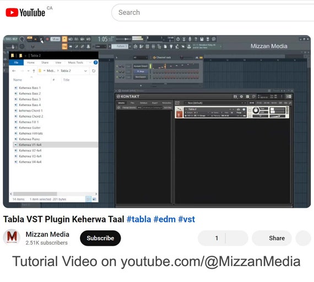
Task: Click the YouTube logo
Action: 25,13
